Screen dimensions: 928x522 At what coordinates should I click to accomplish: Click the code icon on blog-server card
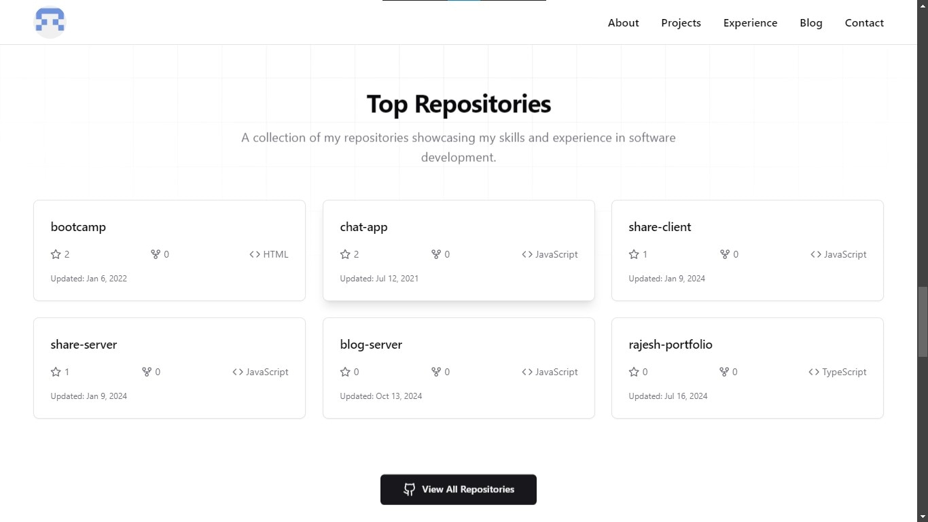click(527, 372)
